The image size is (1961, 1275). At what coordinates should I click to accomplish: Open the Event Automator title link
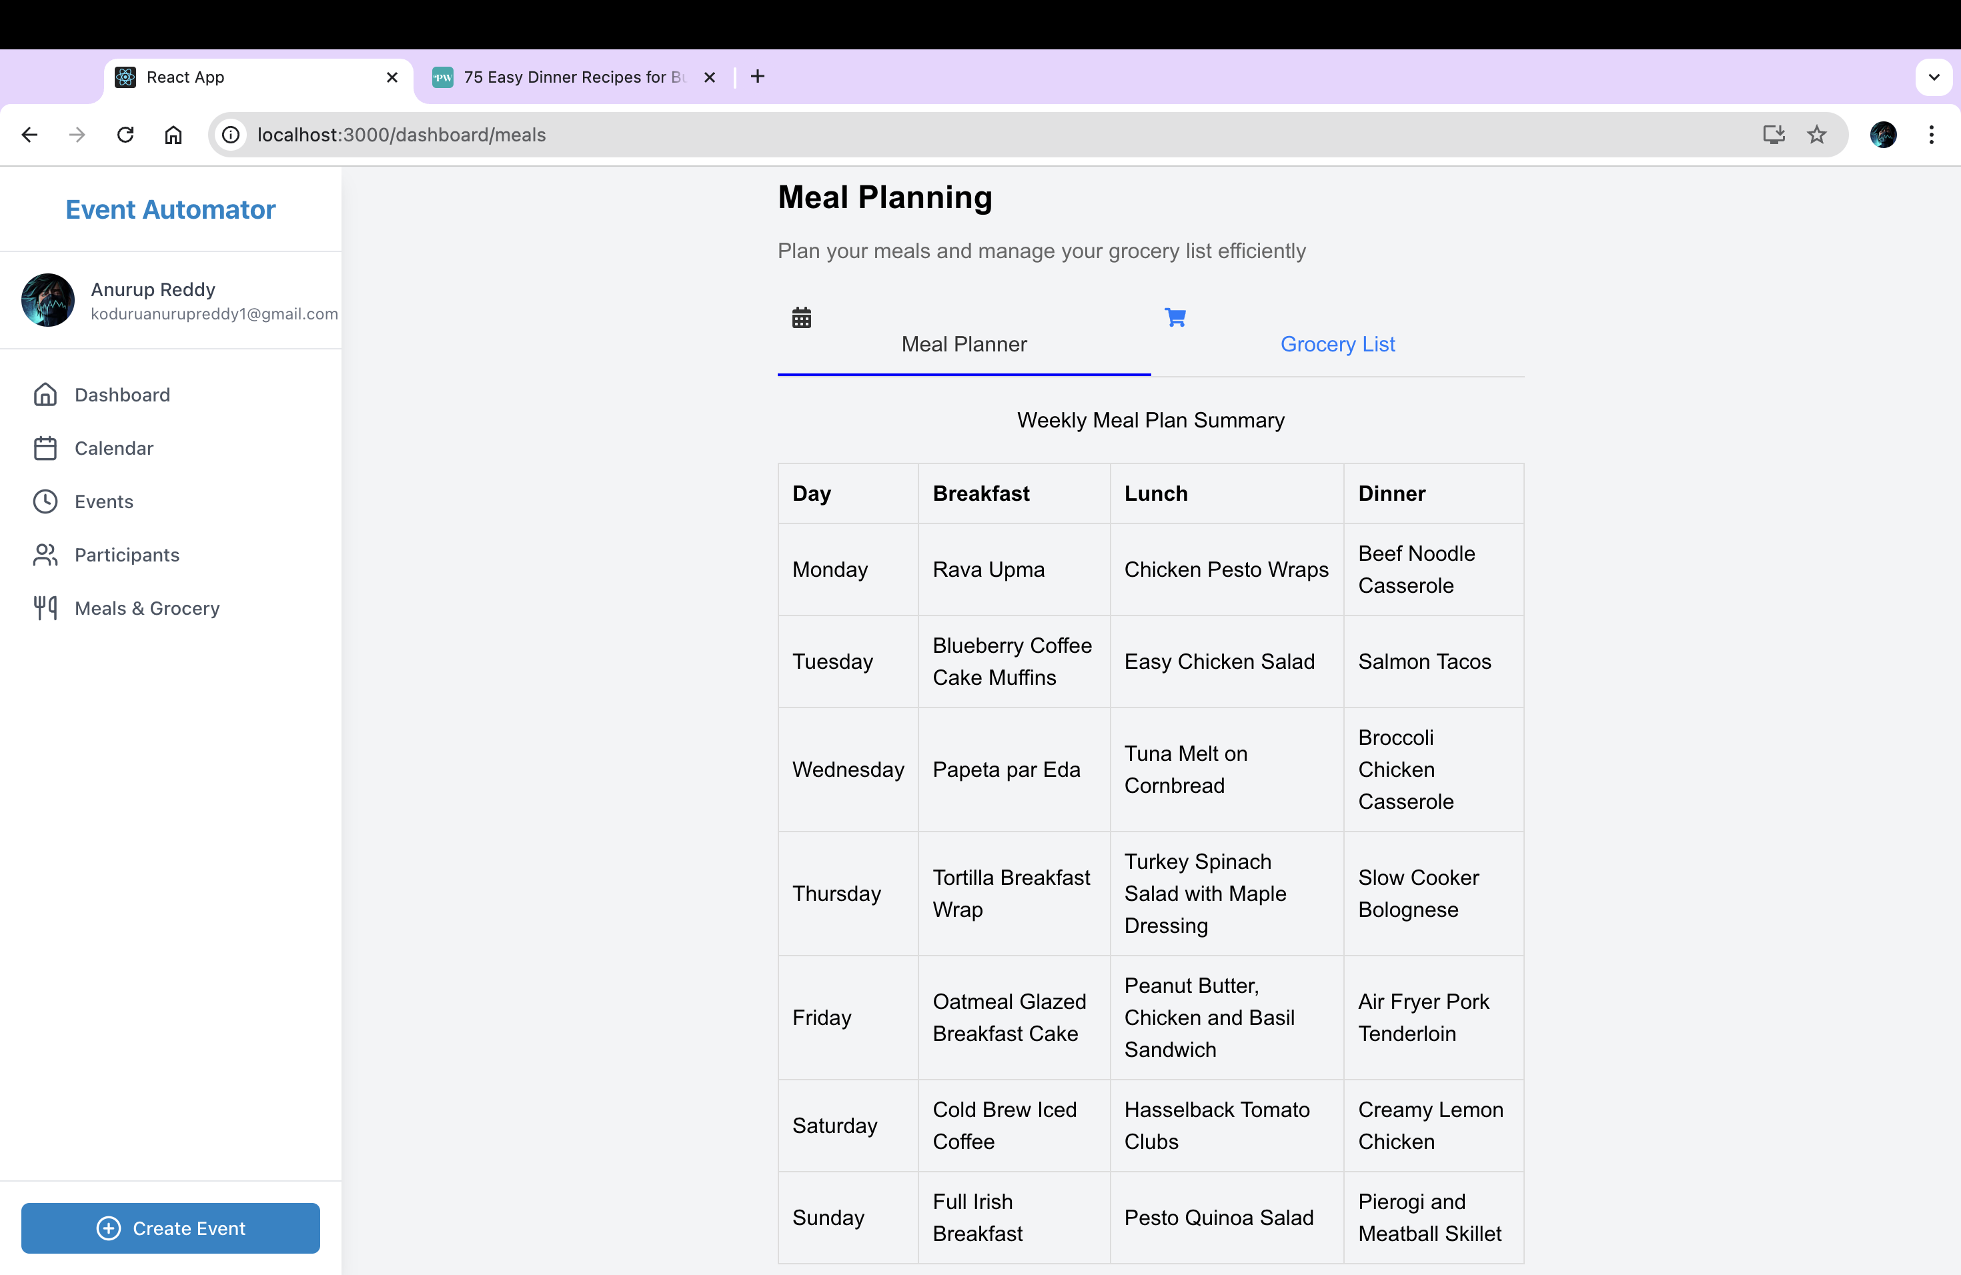[171, 209]
